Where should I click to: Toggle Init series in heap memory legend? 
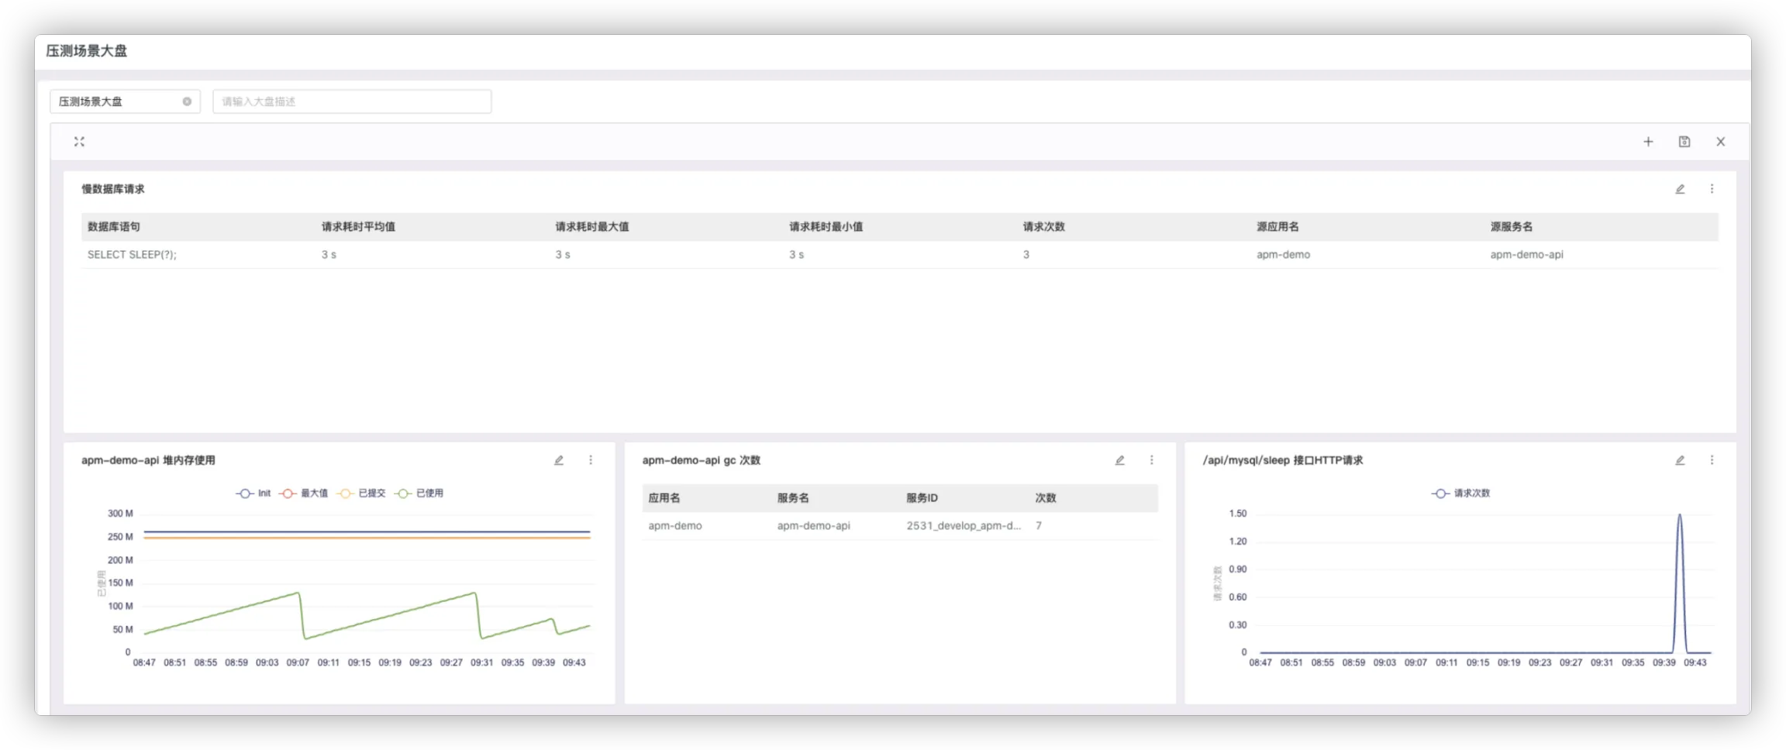pos(253,494)
